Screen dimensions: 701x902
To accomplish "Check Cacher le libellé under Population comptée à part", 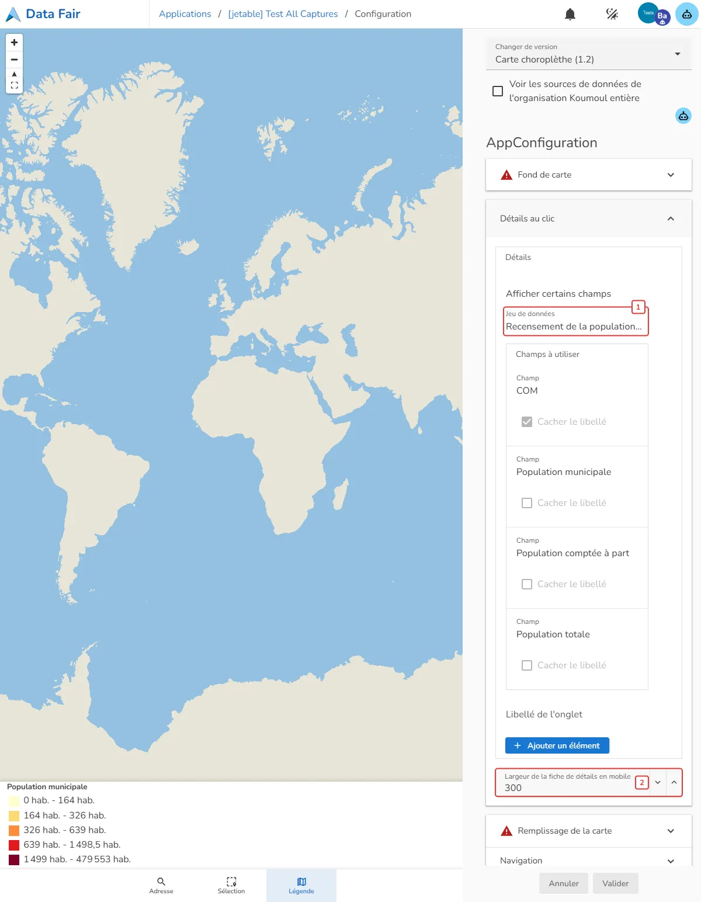I will (527, 584).
